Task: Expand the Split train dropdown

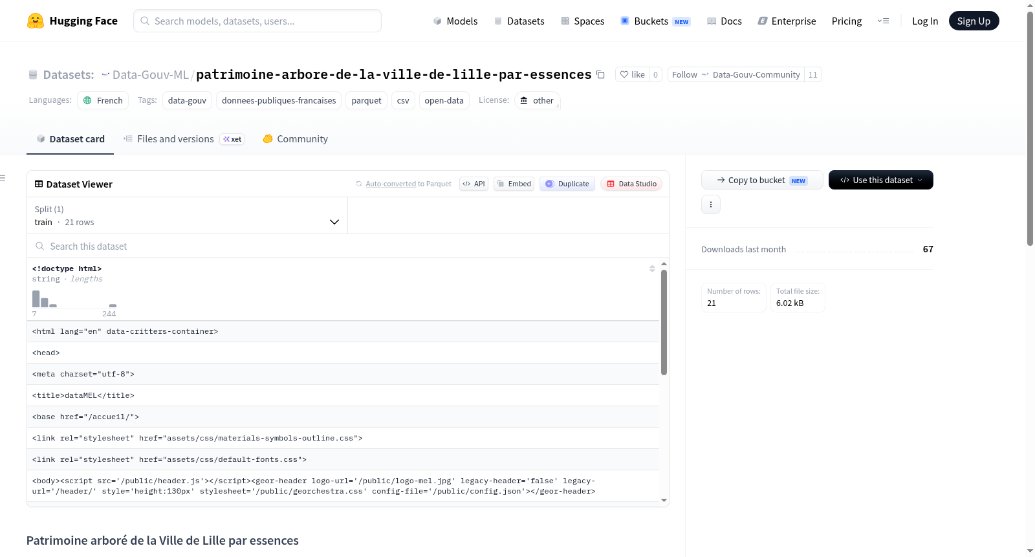Action: 187,215
